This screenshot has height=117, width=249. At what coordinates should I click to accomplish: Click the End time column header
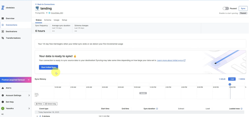(125, 109)
